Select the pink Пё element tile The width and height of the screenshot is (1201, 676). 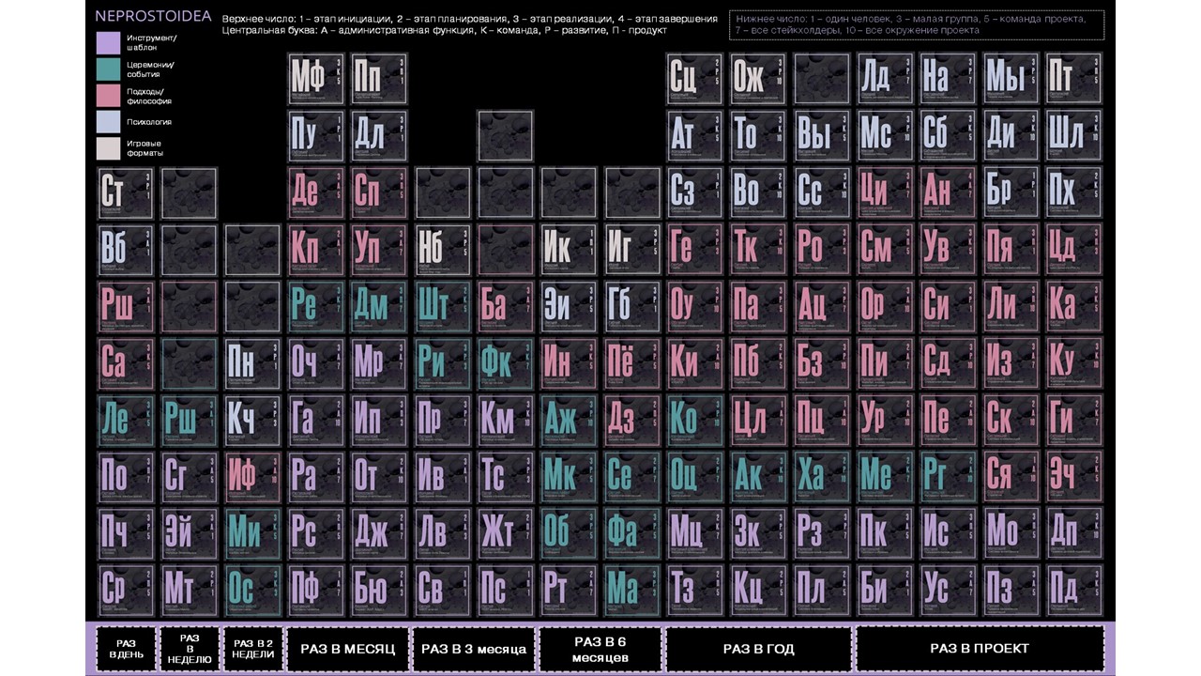[631, 363]
